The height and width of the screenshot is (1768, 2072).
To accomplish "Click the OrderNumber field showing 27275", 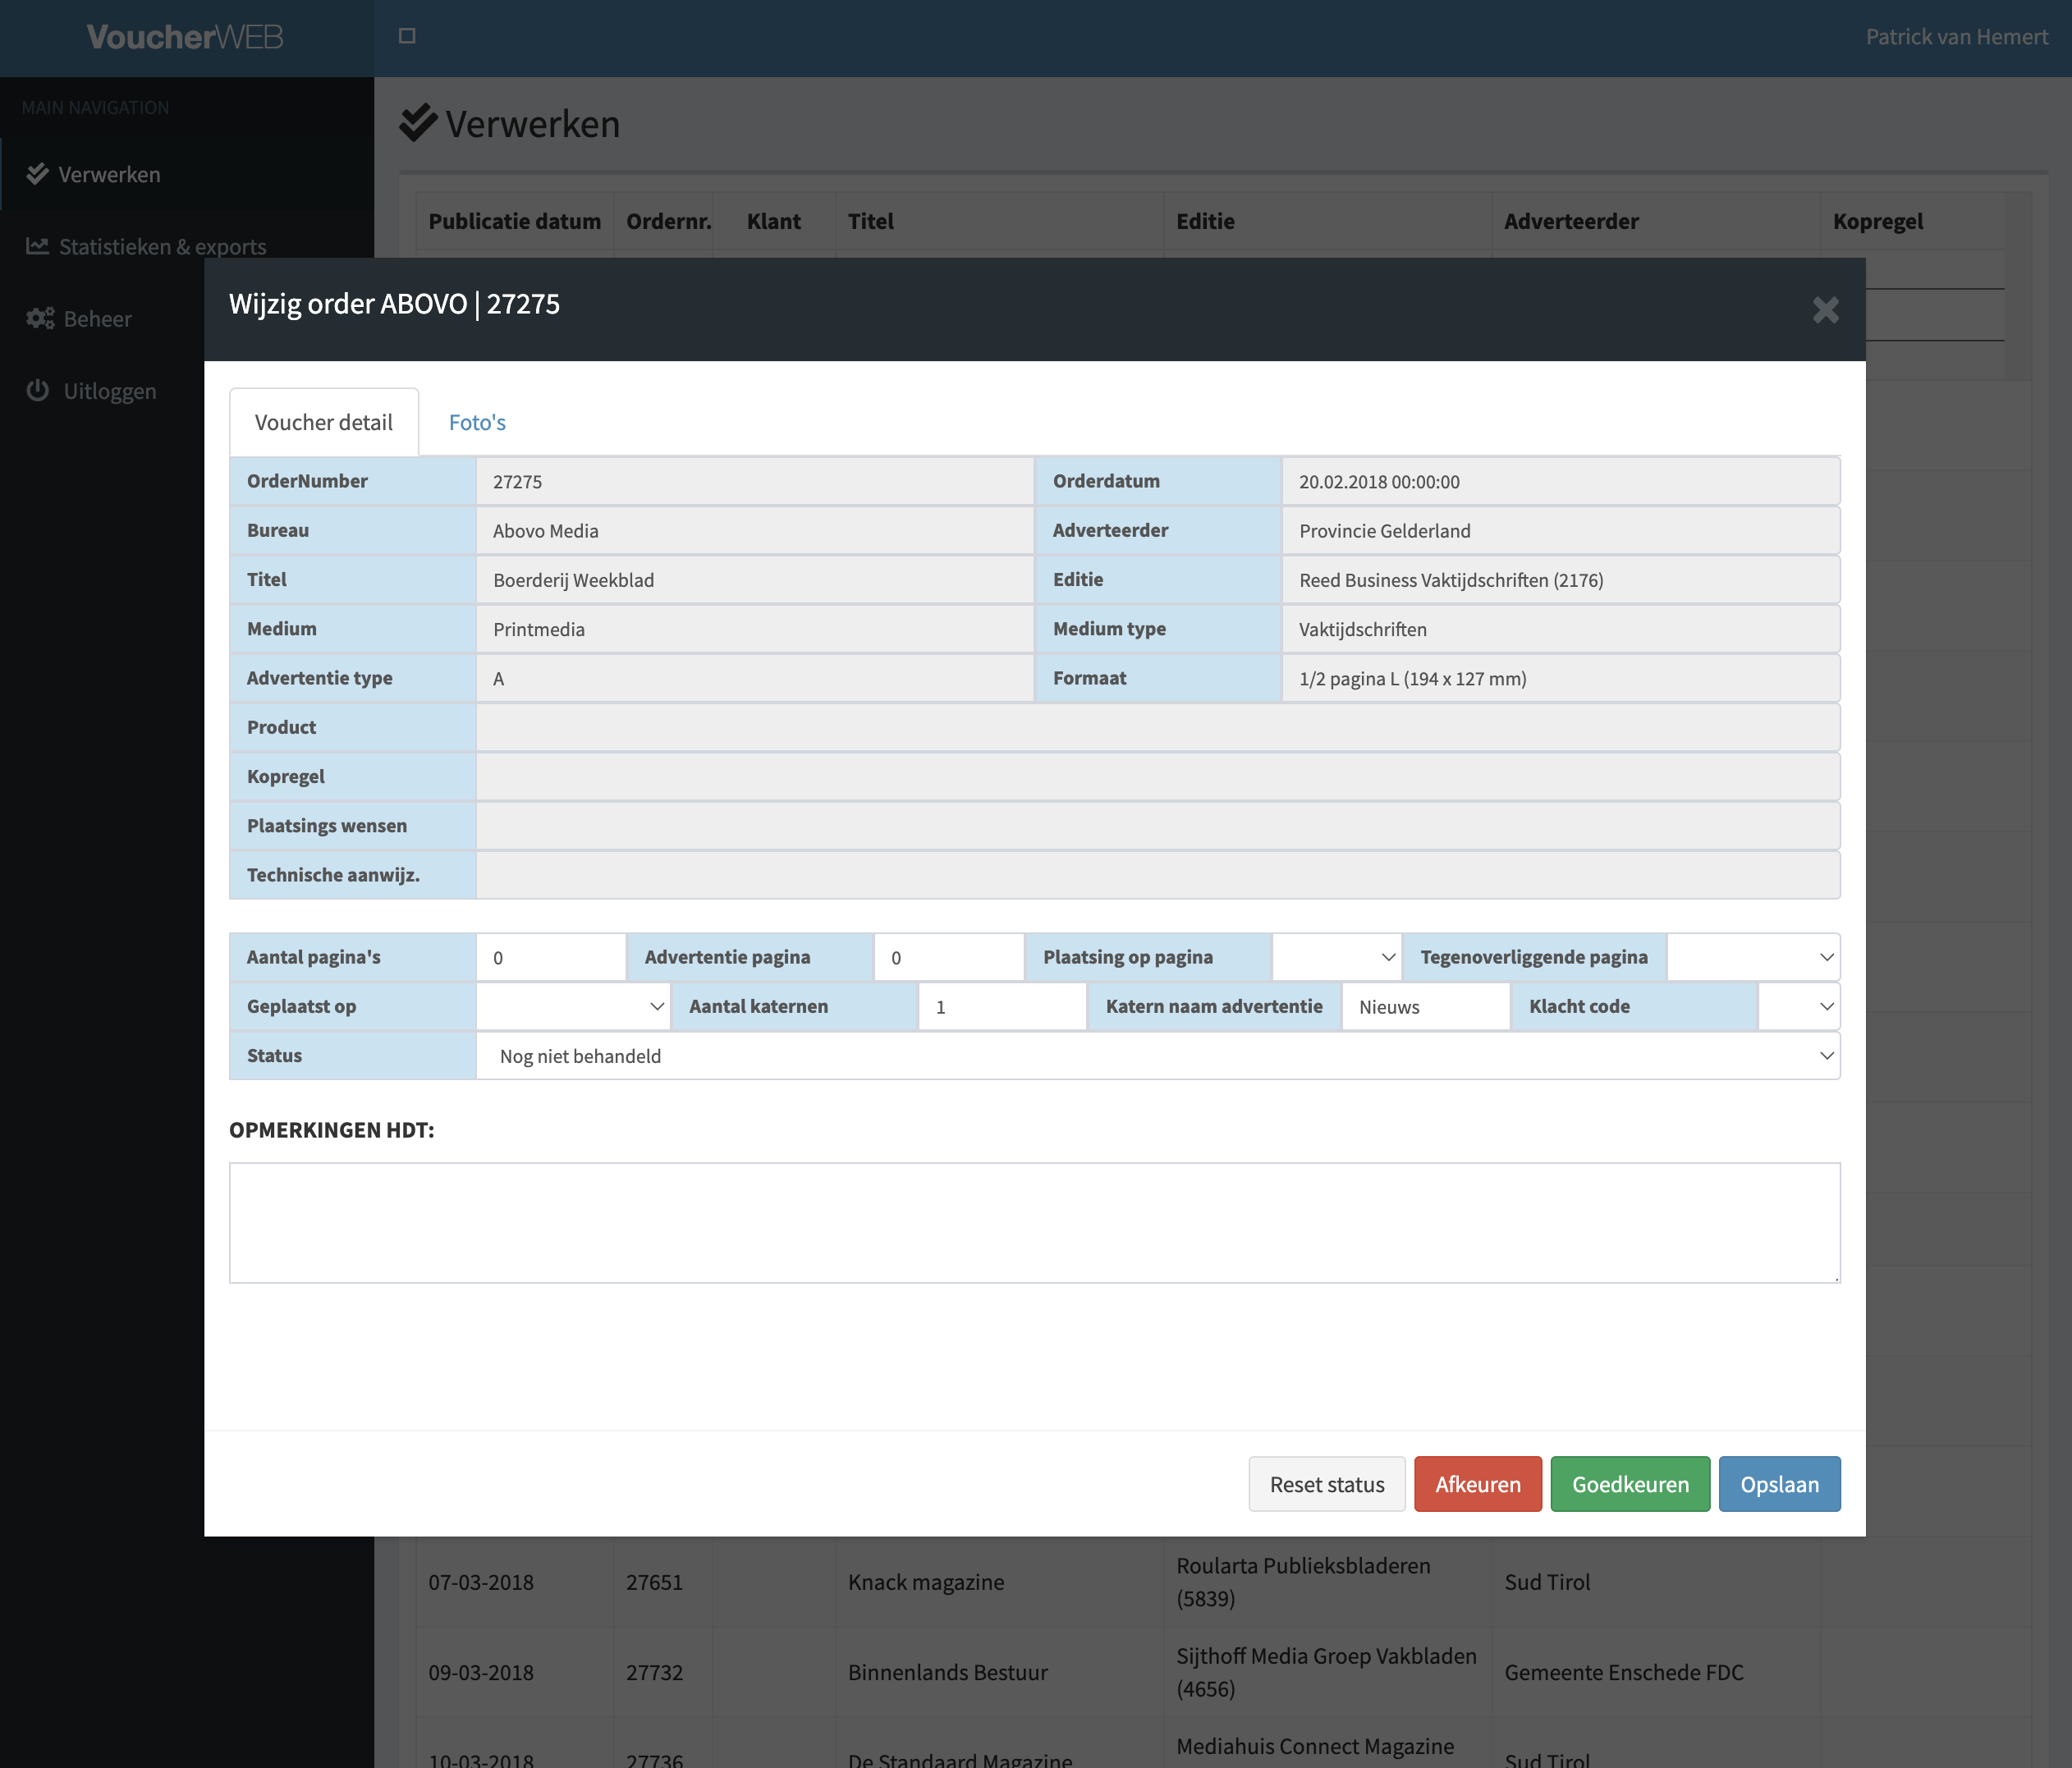I will pyautogui.click(x=755, y=481).
